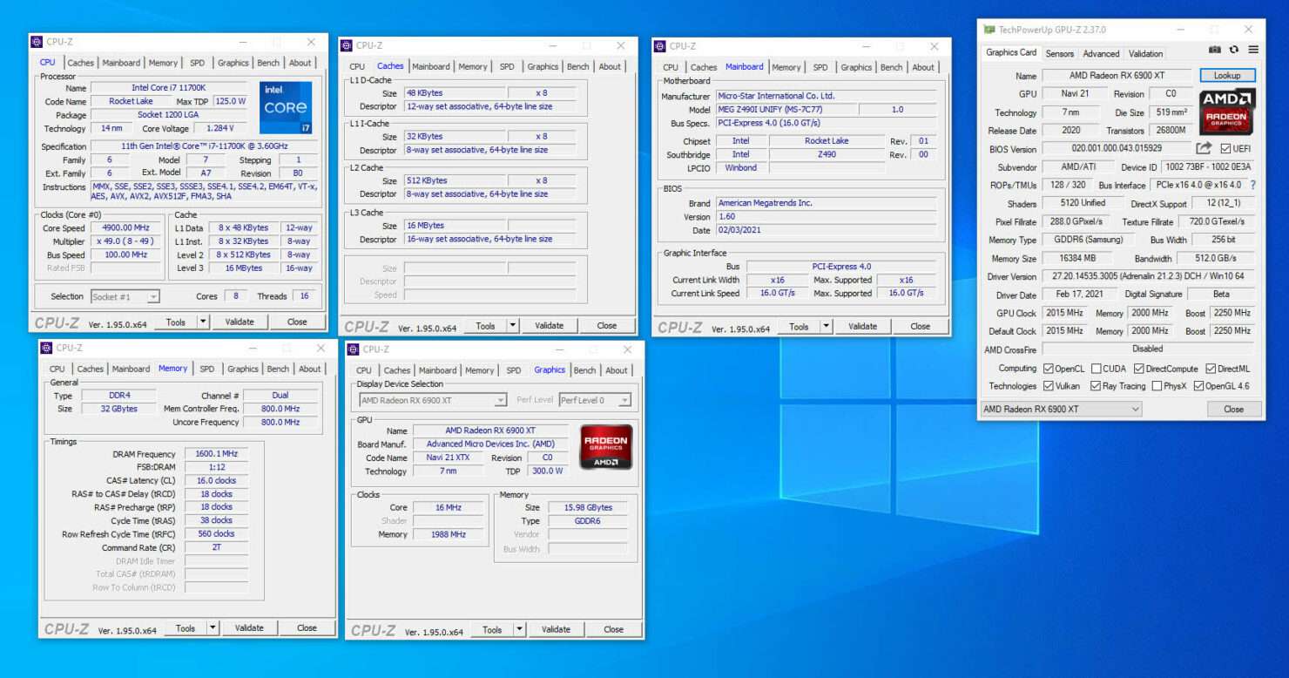This screenshot has width=1289, height=678.
Task: Click the Bus Interface question mark
Action: point(1253,185)
